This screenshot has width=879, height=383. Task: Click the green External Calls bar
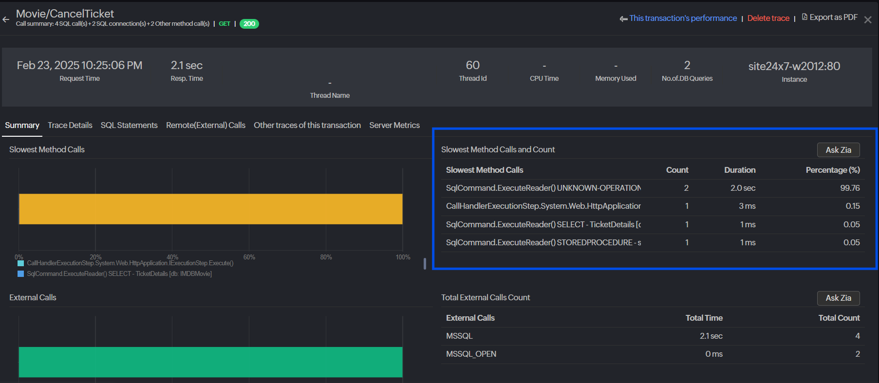[211, 362]
